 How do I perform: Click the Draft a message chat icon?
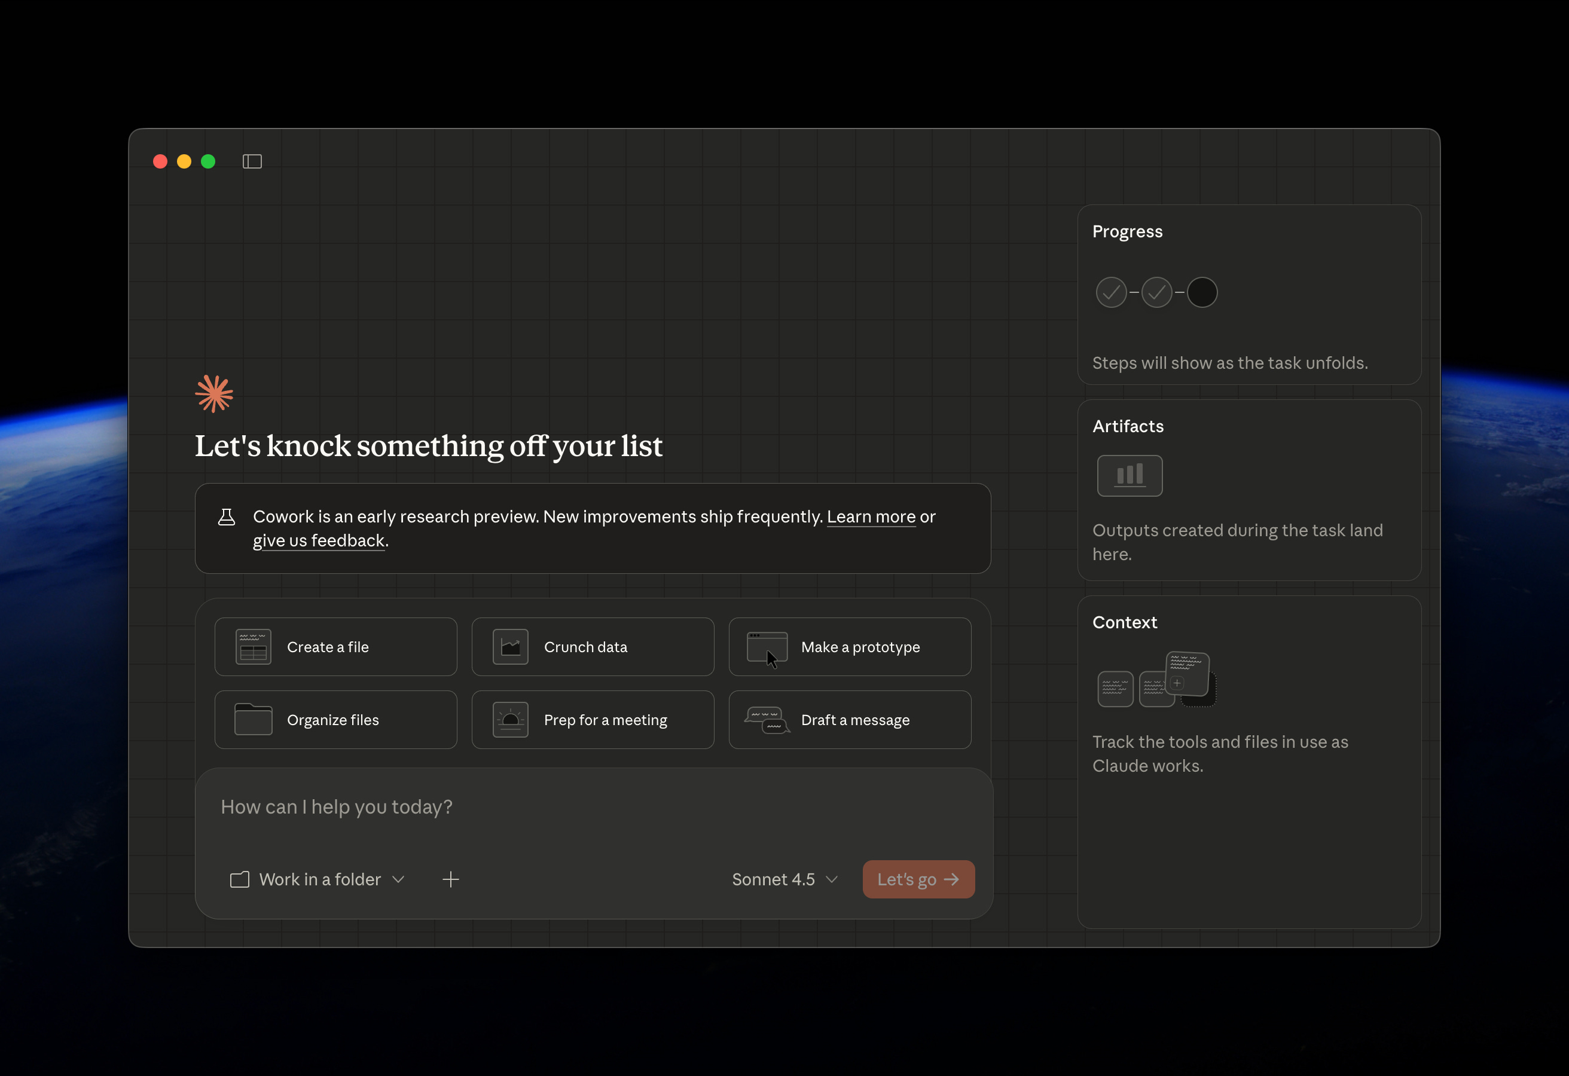[767, 720]
